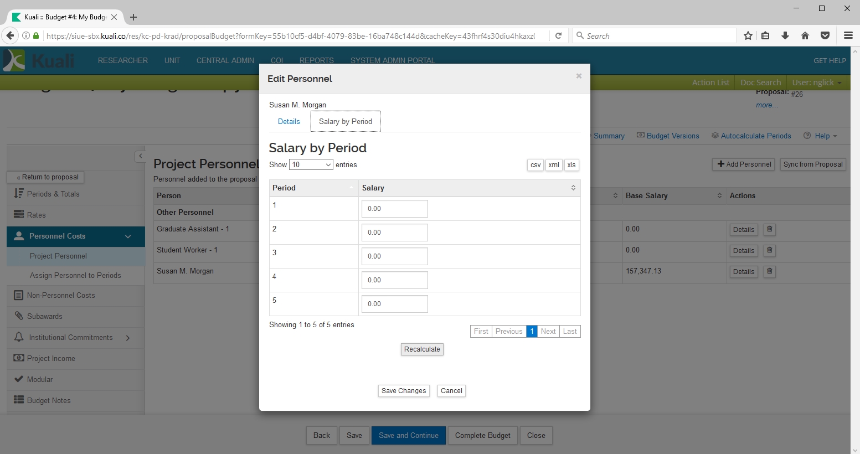
Task: Open the browser downloads arrow icon
Action: pos(785,35)
